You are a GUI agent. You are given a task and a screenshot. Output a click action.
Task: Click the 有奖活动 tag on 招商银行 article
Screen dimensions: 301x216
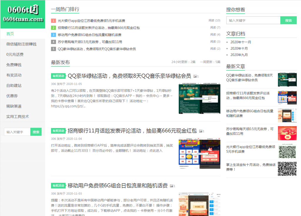click(58, 131)
